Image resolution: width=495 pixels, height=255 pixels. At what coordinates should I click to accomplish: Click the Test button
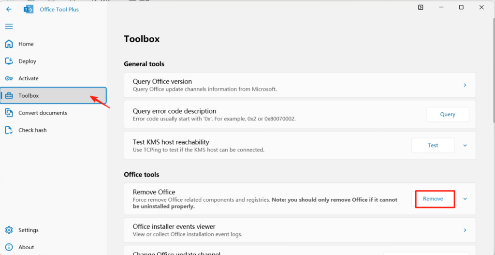point(433,145)
